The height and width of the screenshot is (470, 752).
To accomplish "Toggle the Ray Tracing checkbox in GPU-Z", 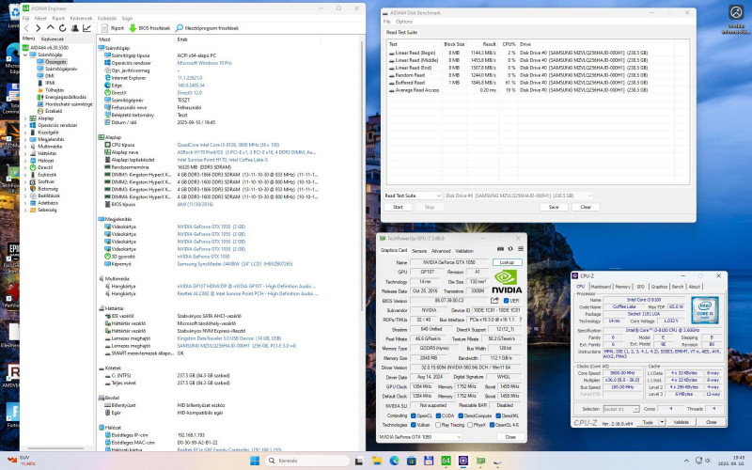I will [x=438, y=425].
